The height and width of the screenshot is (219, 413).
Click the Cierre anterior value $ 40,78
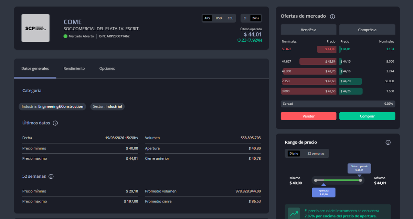point(255,159)
